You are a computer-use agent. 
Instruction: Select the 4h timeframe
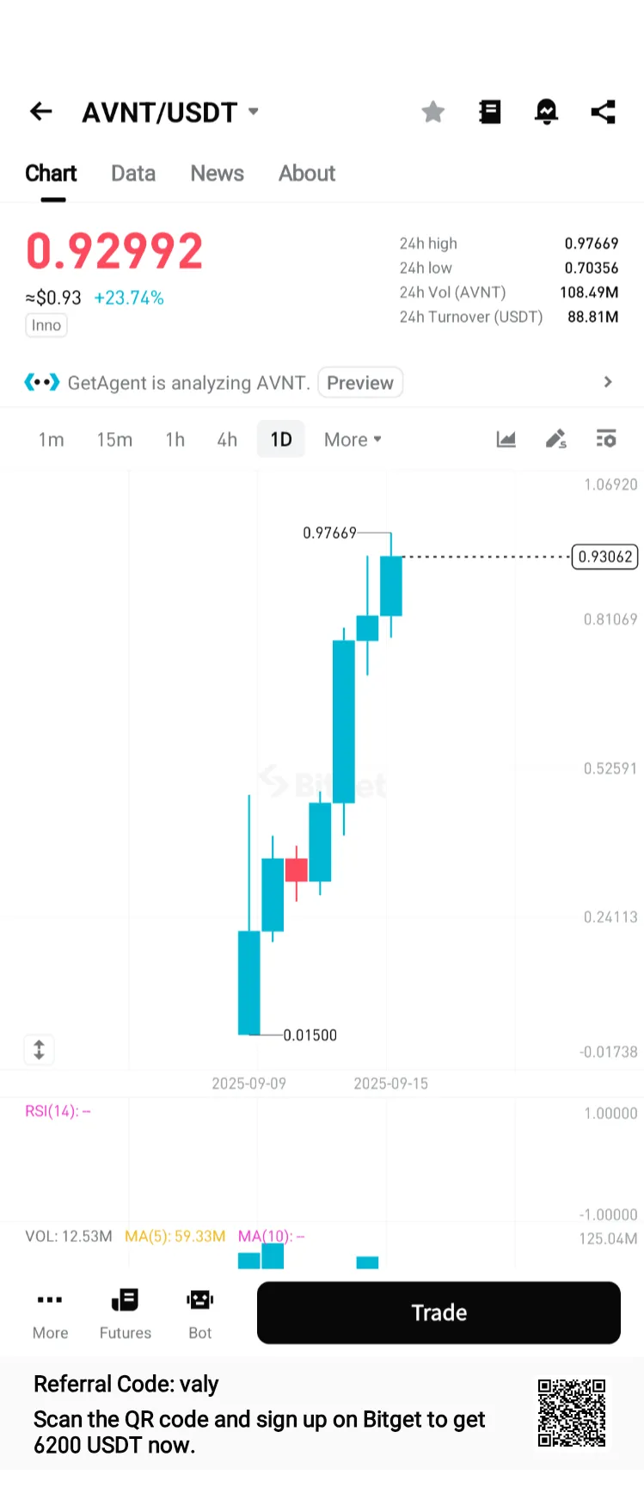pos(227,440)
